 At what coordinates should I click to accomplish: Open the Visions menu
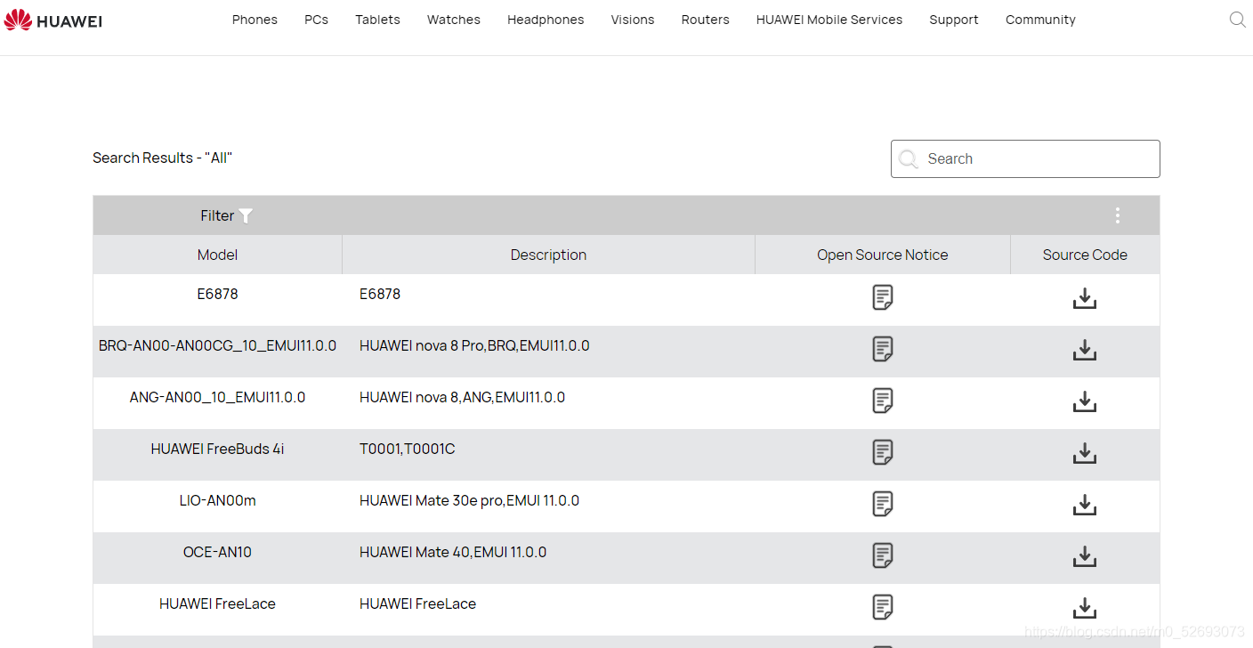coord(633,20)
